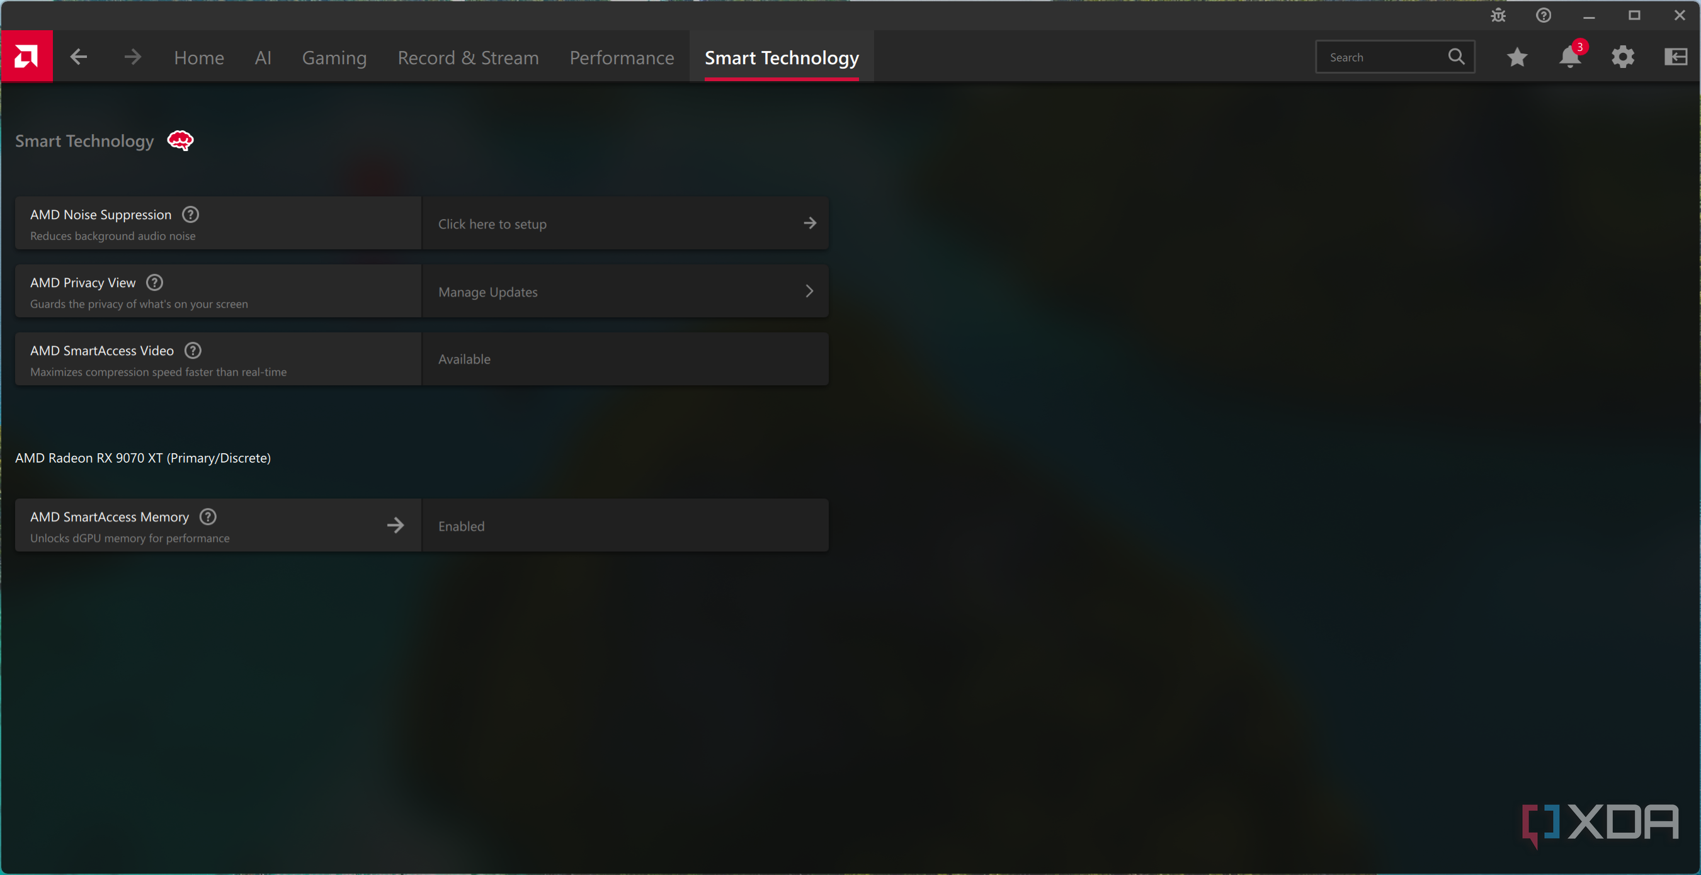1701x875 pixels.
Task: Go back with the left arrow
Action: pos(79,57)
